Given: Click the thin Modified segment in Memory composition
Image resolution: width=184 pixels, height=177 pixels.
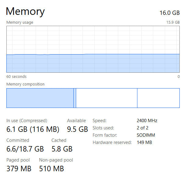Looking at the screenshot, I should [75, 98].
